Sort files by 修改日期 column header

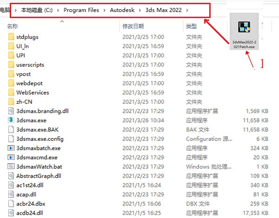coord(134,26)
